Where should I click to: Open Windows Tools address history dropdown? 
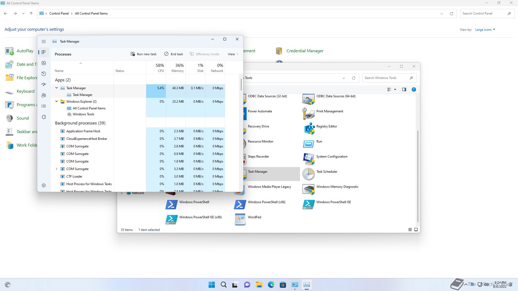pos(344,78)
